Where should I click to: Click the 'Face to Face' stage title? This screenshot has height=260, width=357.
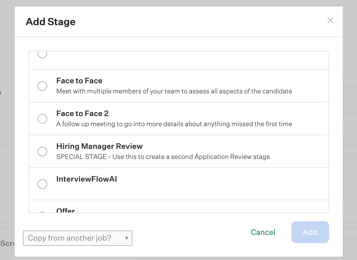(79, 81)
